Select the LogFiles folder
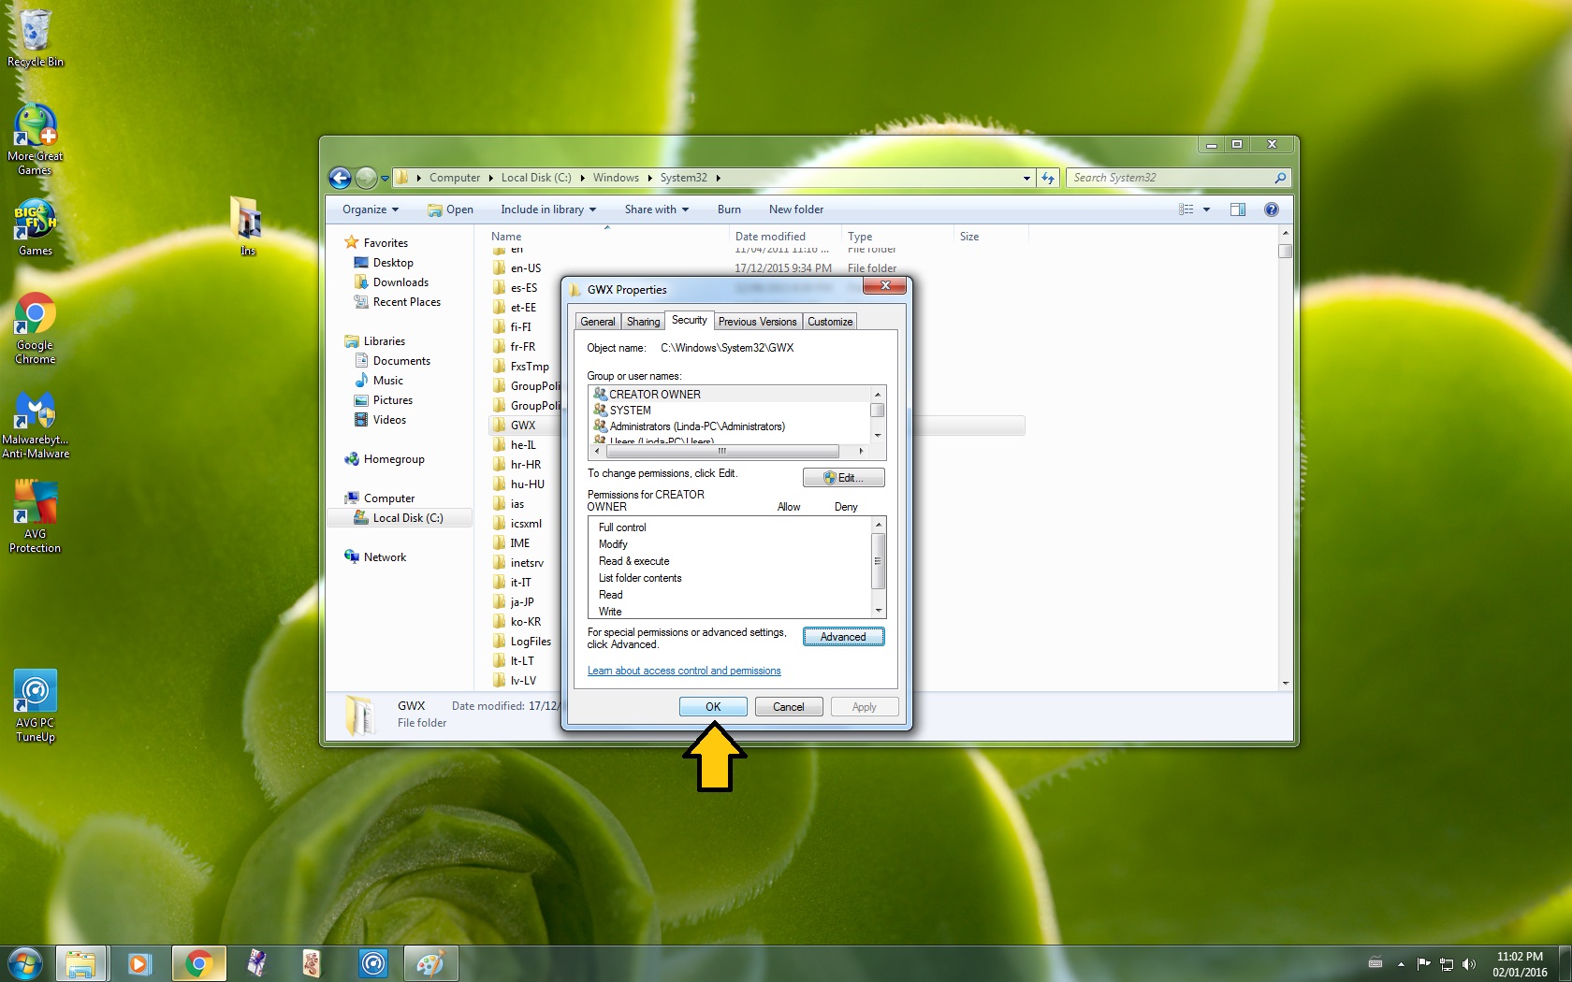 [522, 642]
